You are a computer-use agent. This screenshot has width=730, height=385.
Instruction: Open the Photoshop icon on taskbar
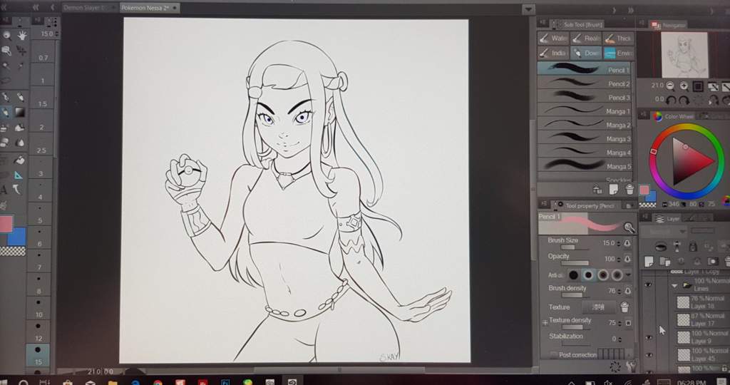(225, 383)
